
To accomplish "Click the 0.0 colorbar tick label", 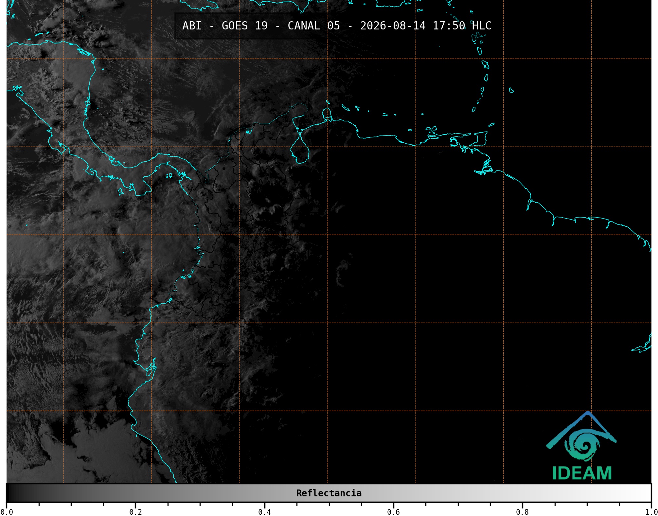I will pos(7,512).
